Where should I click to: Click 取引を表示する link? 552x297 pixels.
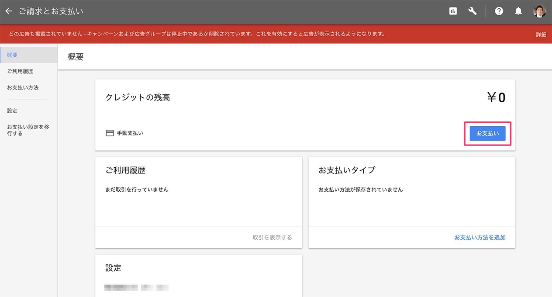(272, 238)
